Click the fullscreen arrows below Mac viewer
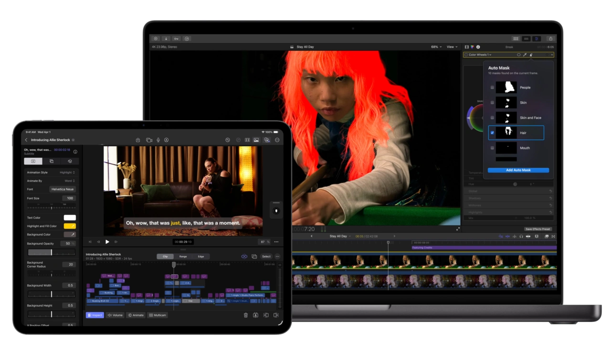Screen dimensions: 611x344 pyautogui.click(x=458, y=229)
